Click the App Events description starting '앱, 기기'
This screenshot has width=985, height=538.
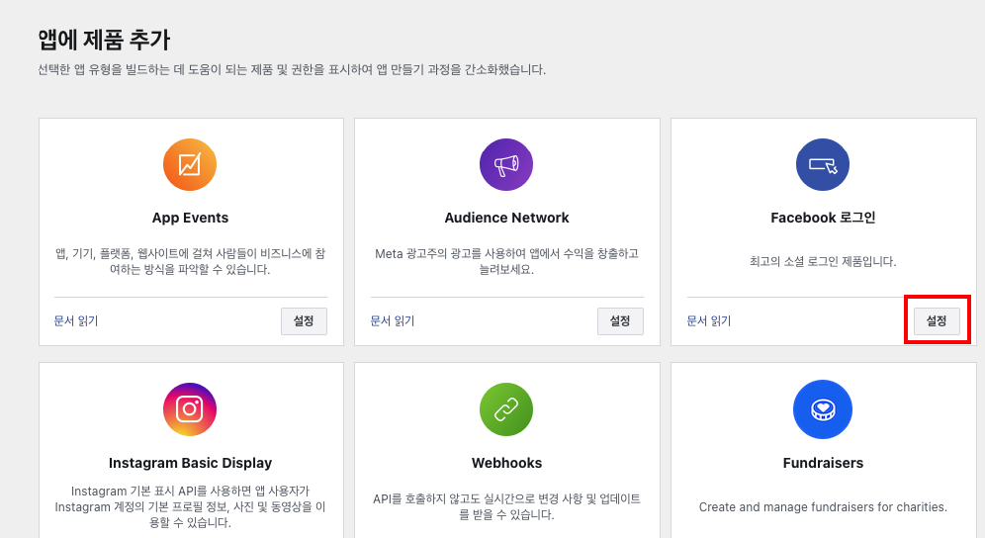(x=190, y=261)
